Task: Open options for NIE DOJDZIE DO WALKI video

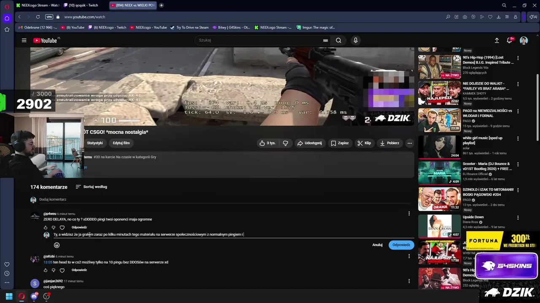Action: [x=518, y=84]
